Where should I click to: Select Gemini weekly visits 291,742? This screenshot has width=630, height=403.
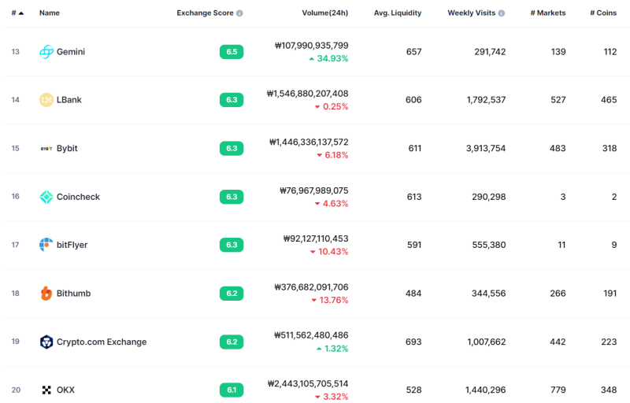(x=490, y=52)
